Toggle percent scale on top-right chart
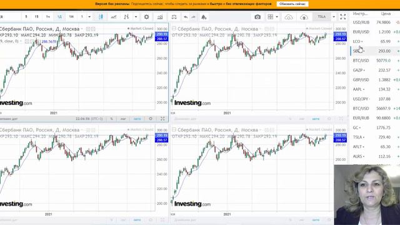400x225 pixels. pos(290,119)
